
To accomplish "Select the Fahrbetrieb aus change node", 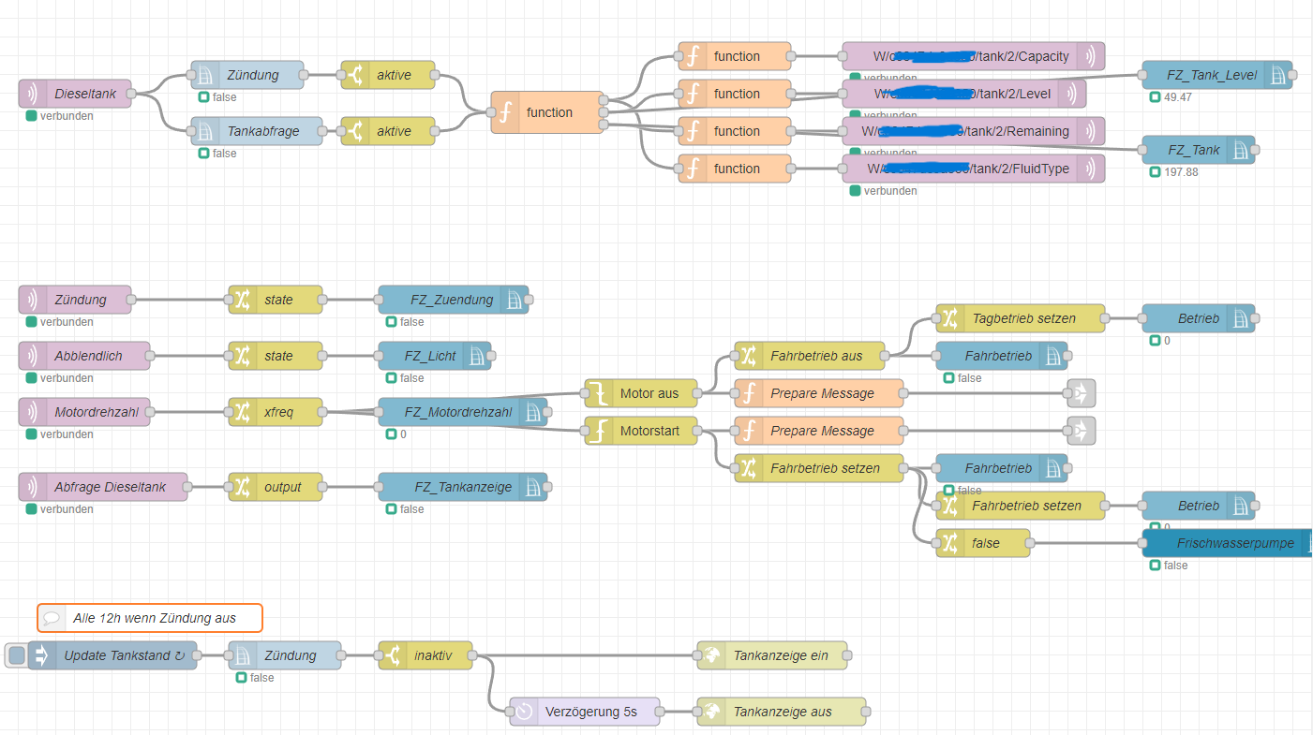I will 811,356.
